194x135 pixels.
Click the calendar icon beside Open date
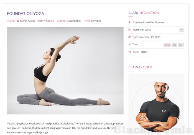pos(129,37)
